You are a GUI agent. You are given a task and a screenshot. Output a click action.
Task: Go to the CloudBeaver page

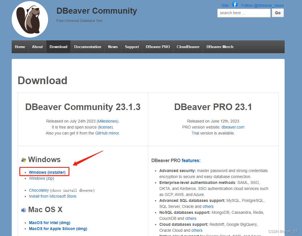[x=188, y=47]
